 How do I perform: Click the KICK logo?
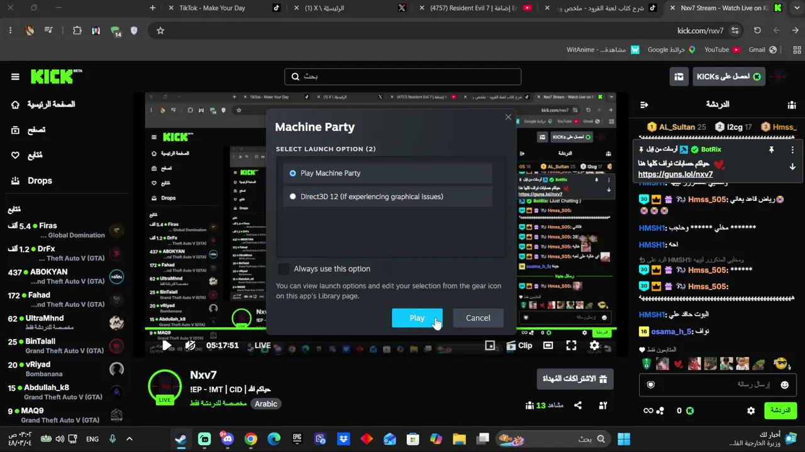click(x=57, y=77)
